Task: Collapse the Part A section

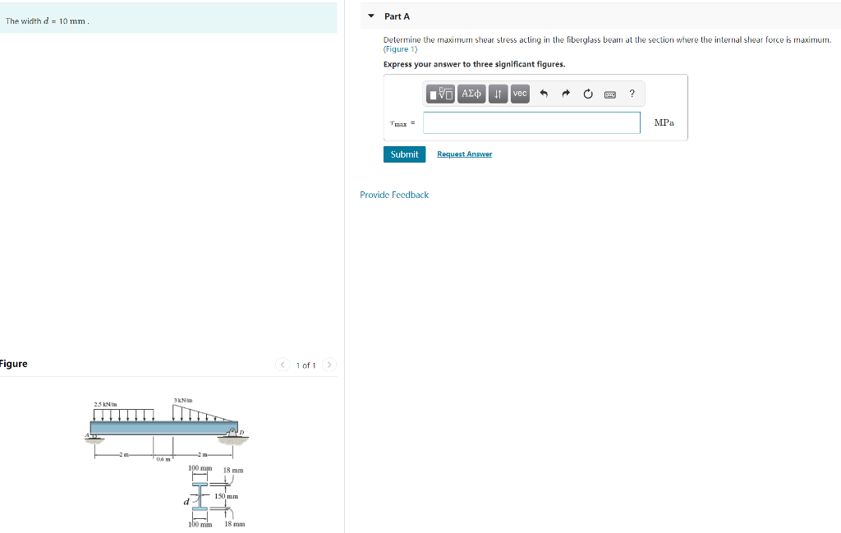Action: 371,16
